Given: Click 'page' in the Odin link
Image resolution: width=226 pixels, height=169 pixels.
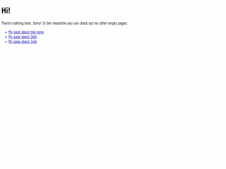Looking at the screenshot, I should pyautogui.click(x=17, y=37).
